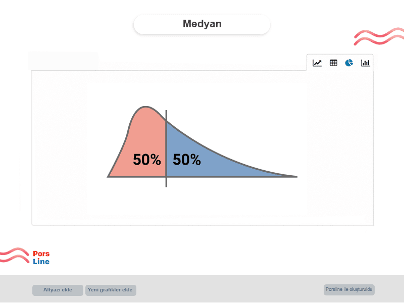Viewport: 404px width, 303px height.
Task: Click the wave graphic beside Pors Line
Action: [15, 256]
